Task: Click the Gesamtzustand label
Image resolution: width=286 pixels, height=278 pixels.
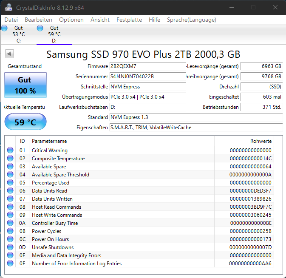Action: click(25, 66)
